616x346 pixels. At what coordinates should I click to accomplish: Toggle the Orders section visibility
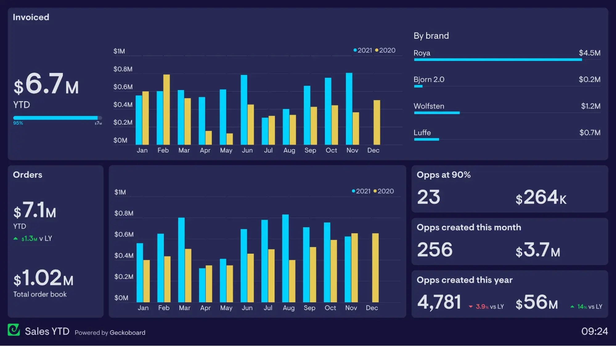pyautogui.click(x=27, y=174)
